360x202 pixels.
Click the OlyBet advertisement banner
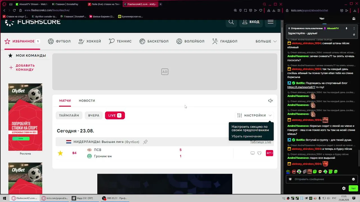(25, 117)
